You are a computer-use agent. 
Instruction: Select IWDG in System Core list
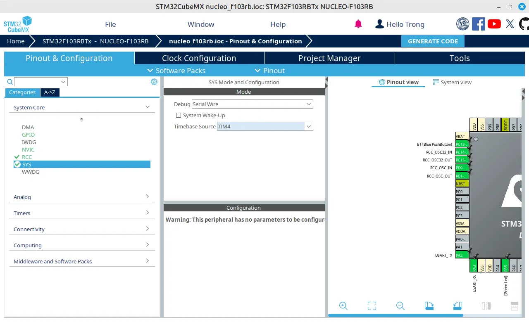tap(29, 142)
